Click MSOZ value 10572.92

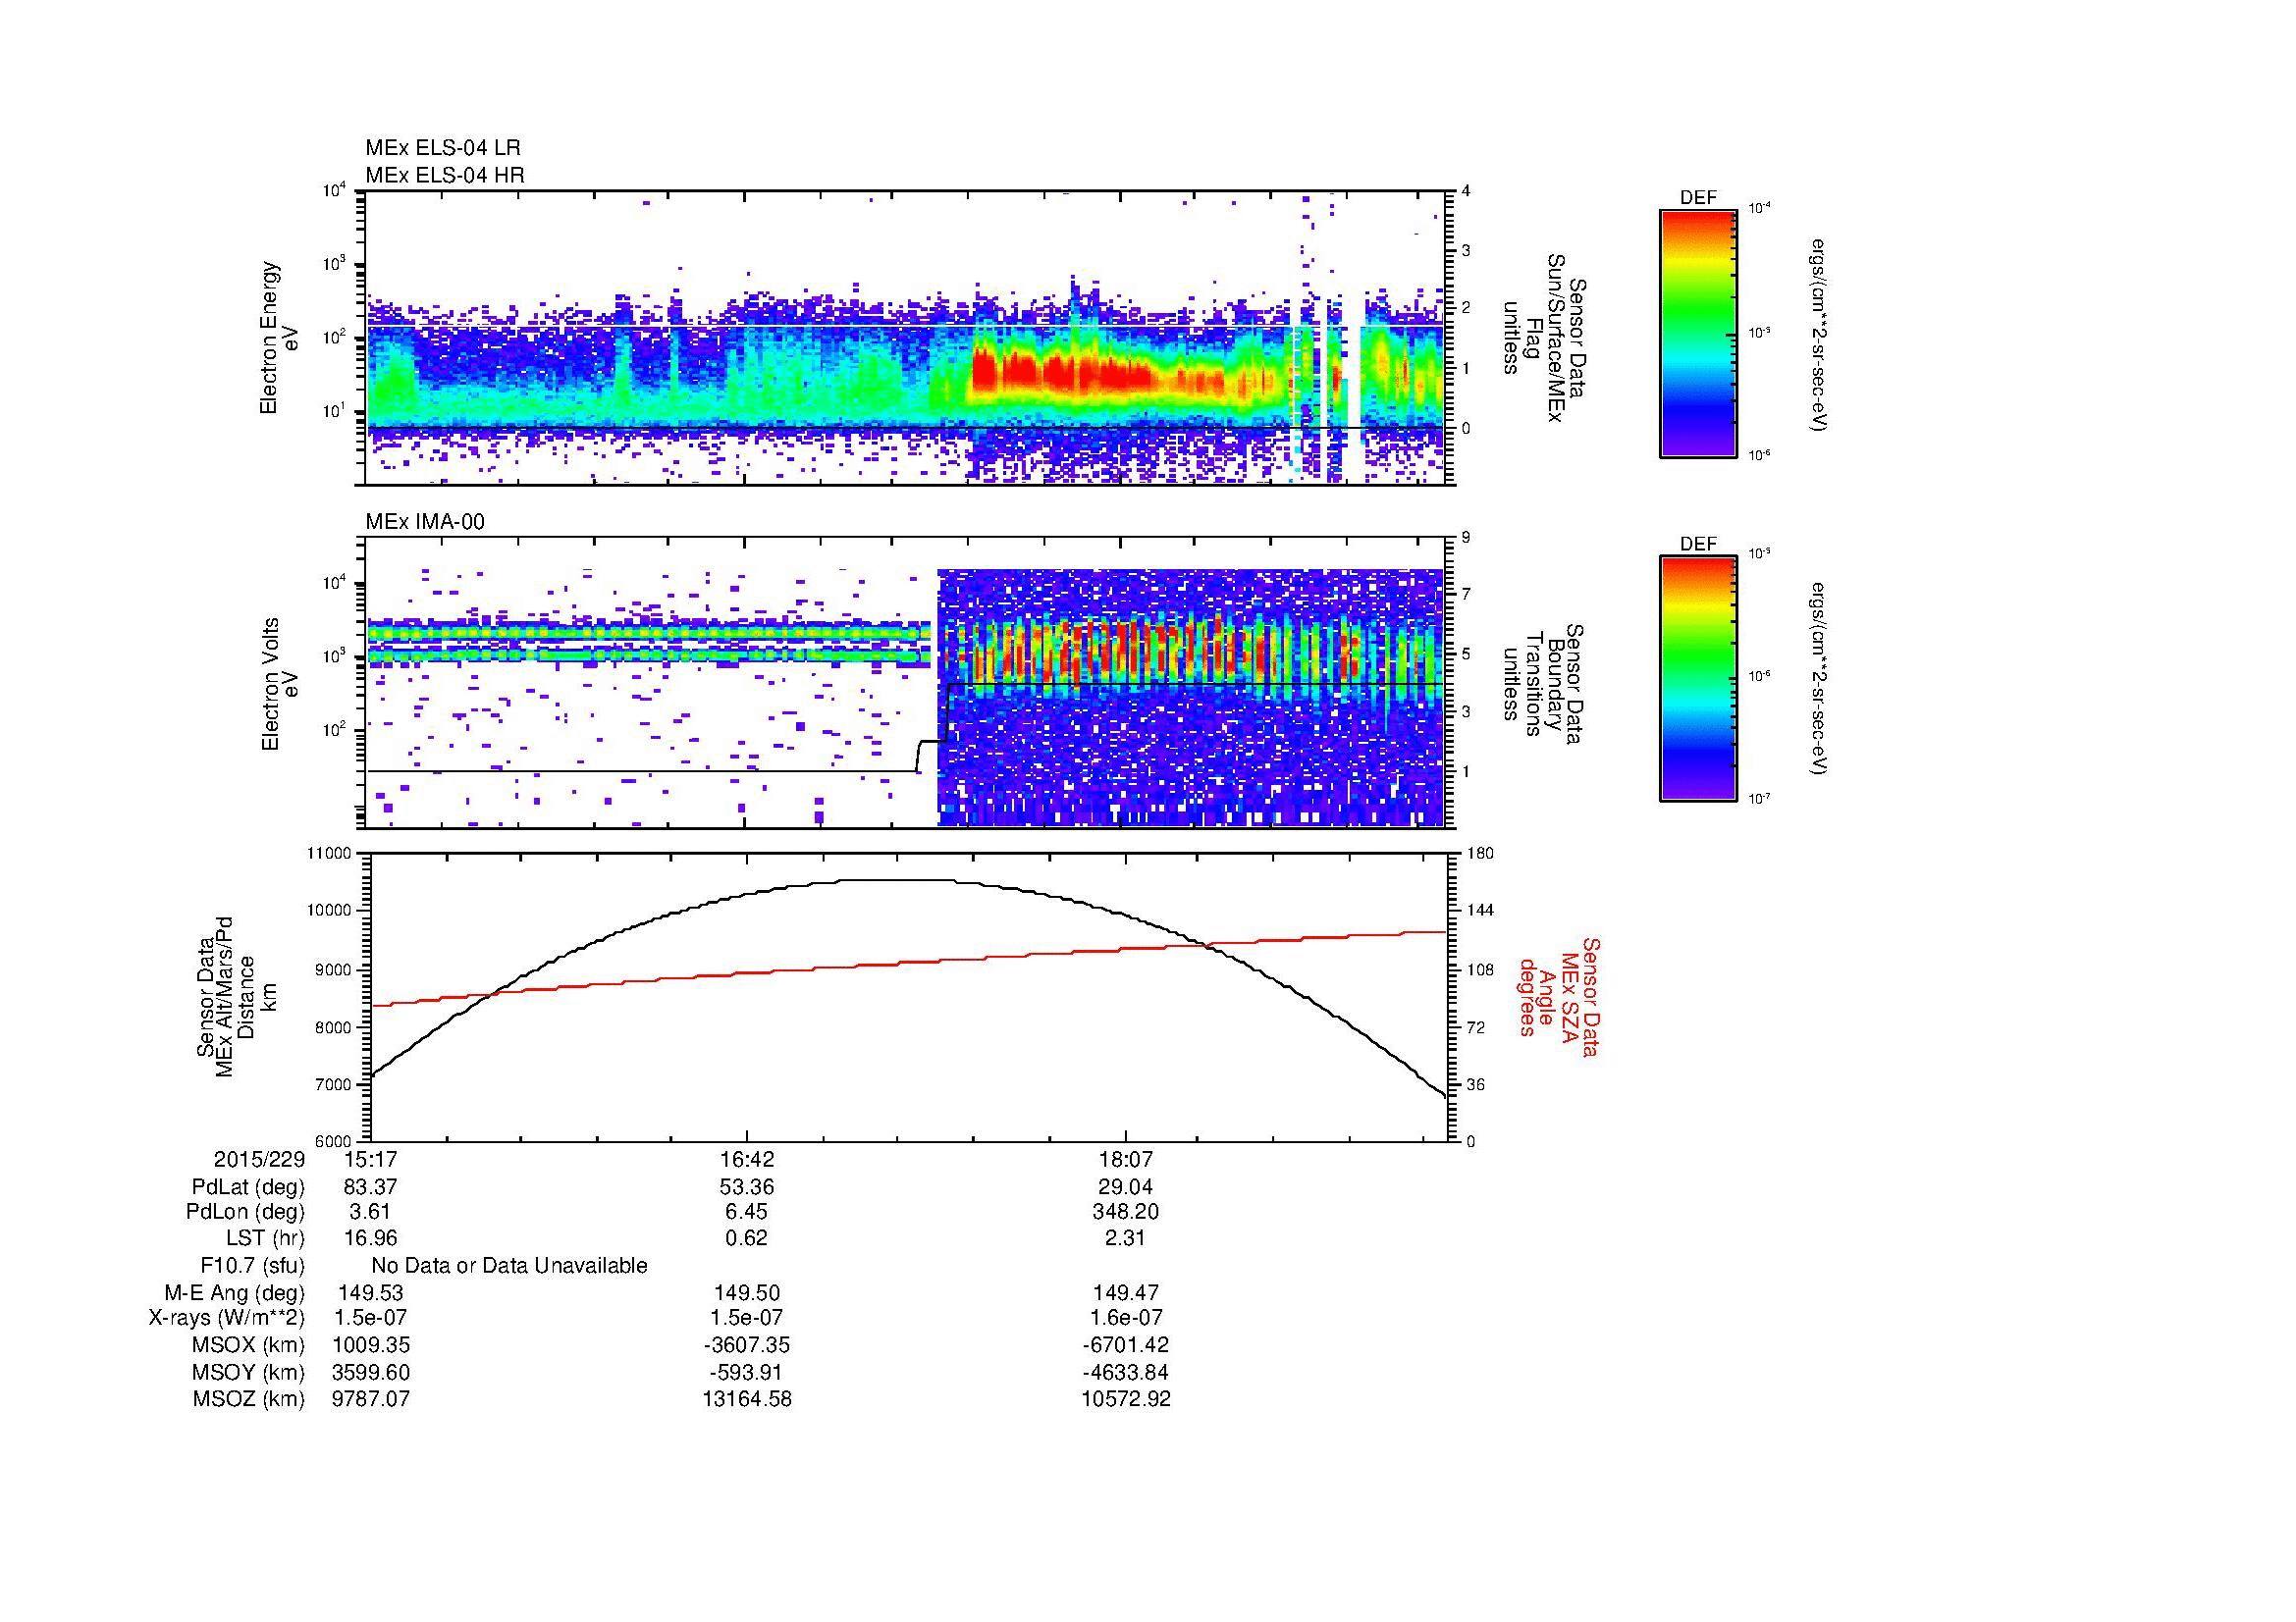pos(1126,1398)
